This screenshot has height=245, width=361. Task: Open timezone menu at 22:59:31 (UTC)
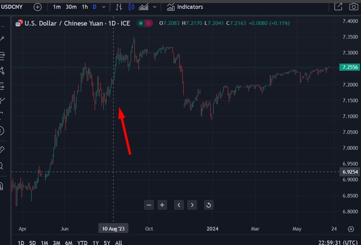338,243
